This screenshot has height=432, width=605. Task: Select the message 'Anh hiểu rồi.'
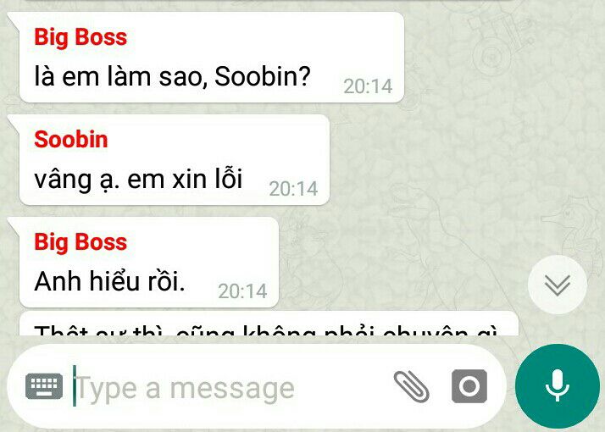click(x=148, y=263)
